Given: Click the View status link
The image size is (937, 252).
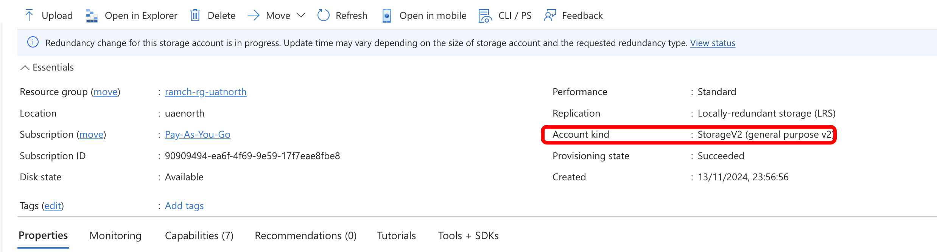Looking at the screenshot, I should pos(713,43).
